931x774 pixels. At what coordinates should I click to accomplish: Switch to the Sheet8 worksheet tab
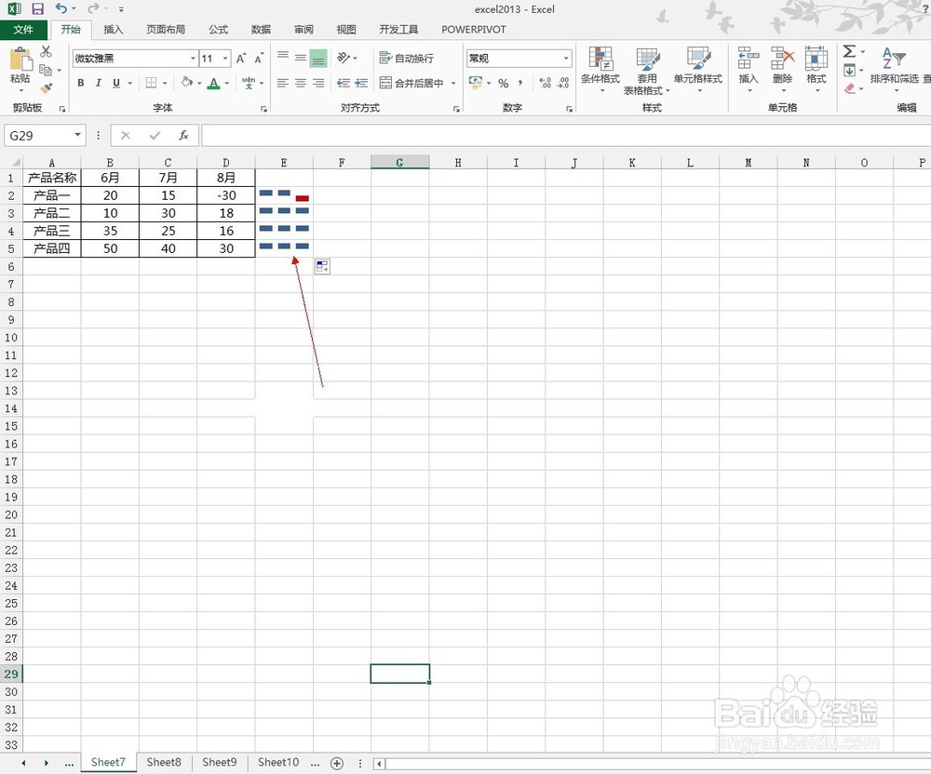pos(164,762)
